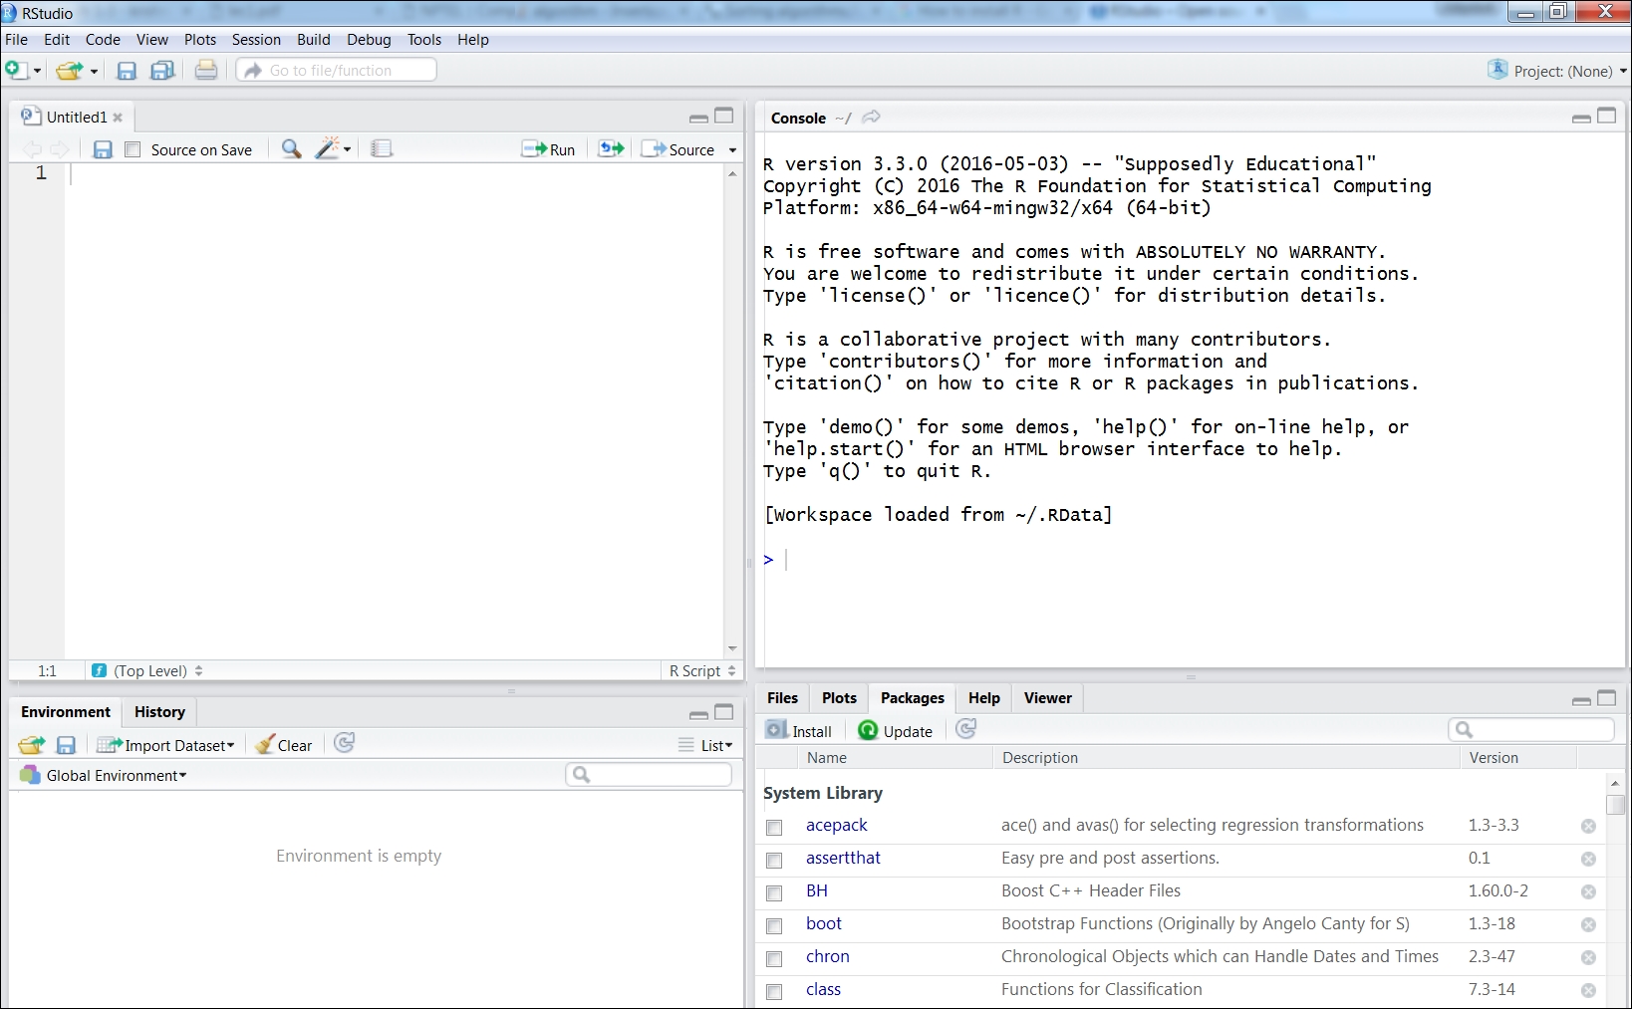Check the chron package checkbox
The height and width of the screenshot is (1009, 1632).
click(774, 958)
